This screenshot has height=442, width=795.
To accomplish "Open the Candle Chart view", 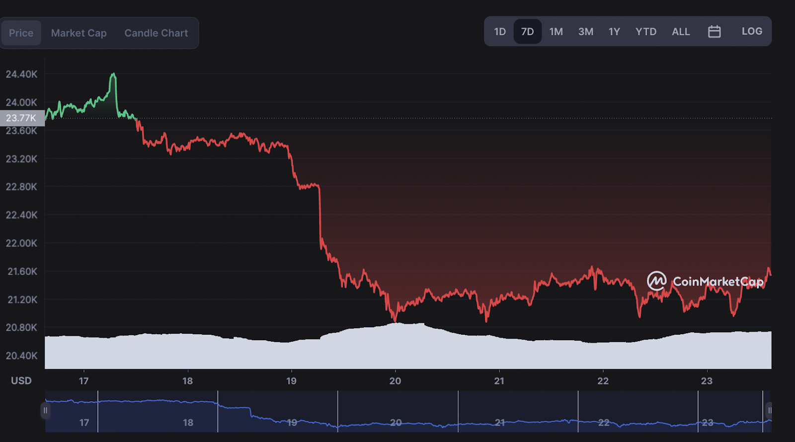I will point(156,33).
